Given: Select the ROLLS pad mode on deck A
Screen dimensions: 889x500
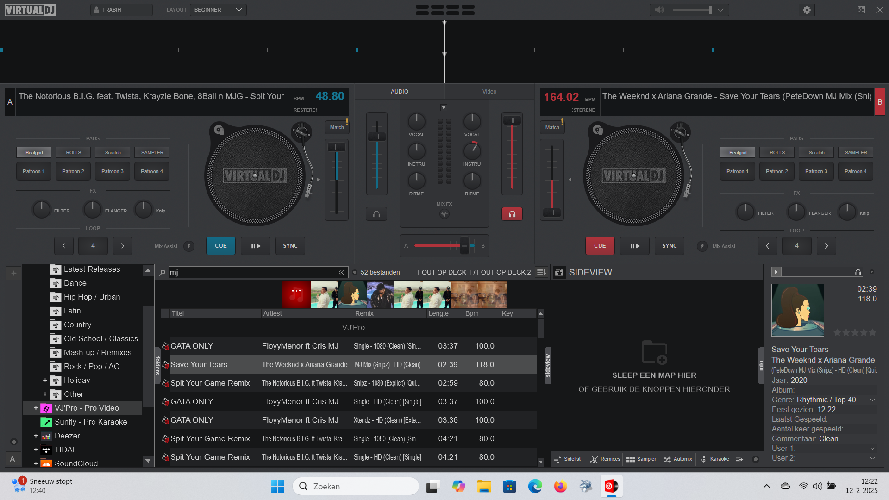Looking at the screenshot, I should coord(73,152).
